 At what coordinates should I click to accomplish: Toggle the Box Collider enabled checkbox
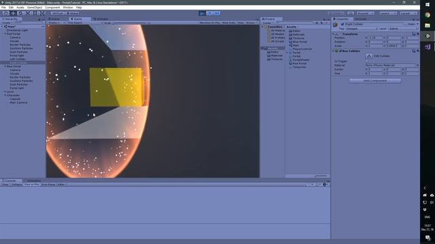340,51
